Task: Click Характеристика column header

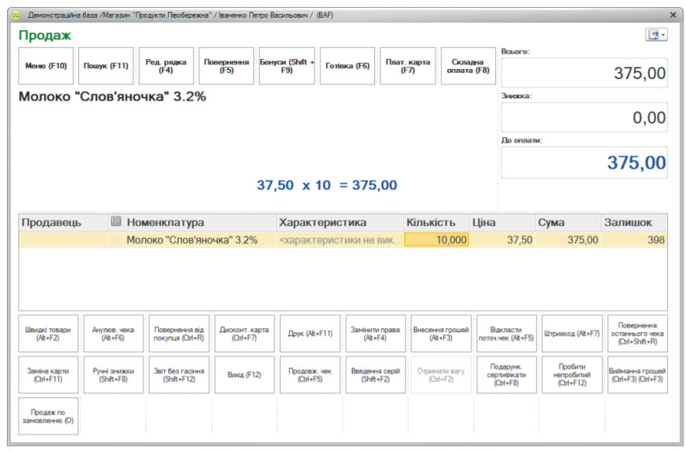Action: 339,222
